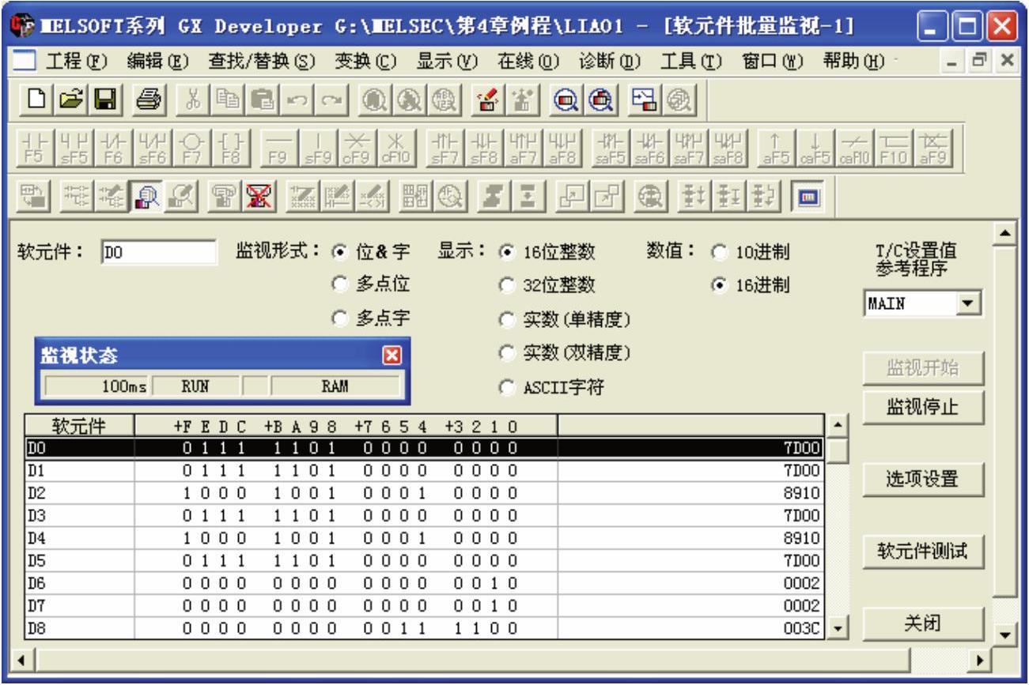
Task: Click the 监视停止 button
Action: 923,407
